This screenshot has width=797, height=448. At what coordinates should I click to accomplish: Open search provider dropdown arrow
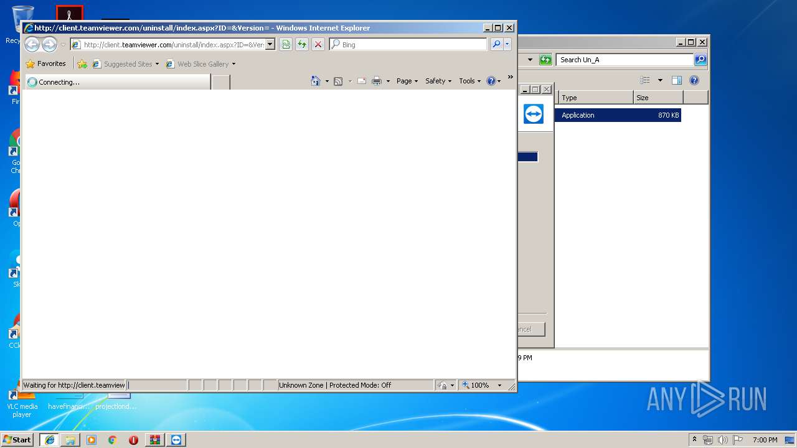(x=507, y=44)
